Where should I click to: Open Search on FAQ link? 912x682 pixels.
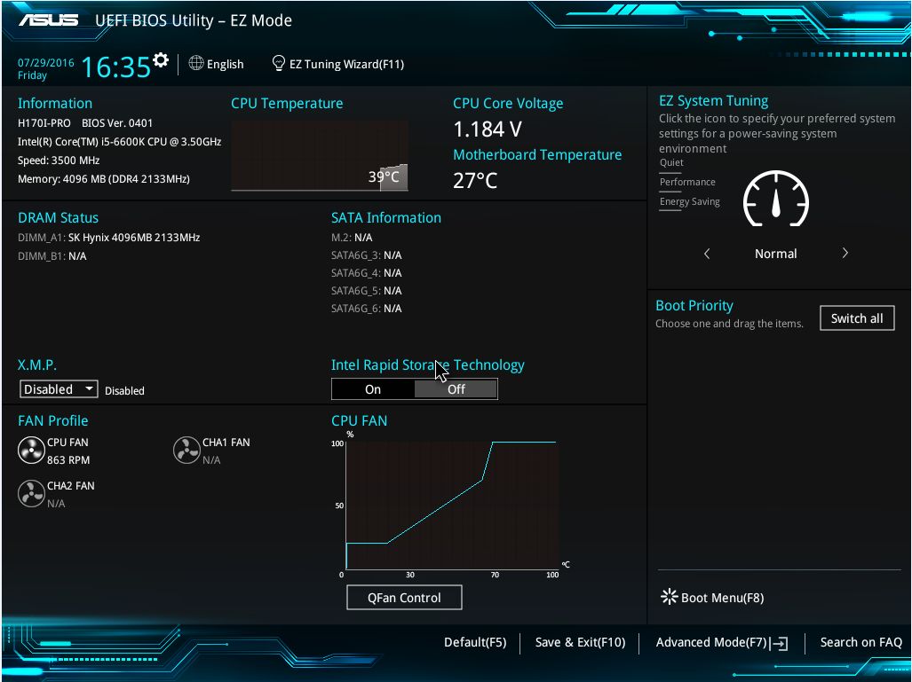[x=860, y=643]
